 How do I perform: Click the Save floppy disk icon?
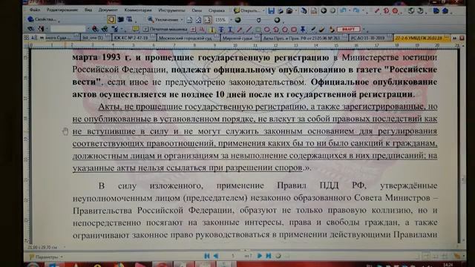tap(271, 11)
